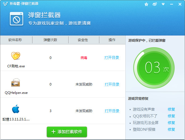Click the 游戏异常修复 heading
185x140 pixels.
[138, 99]
